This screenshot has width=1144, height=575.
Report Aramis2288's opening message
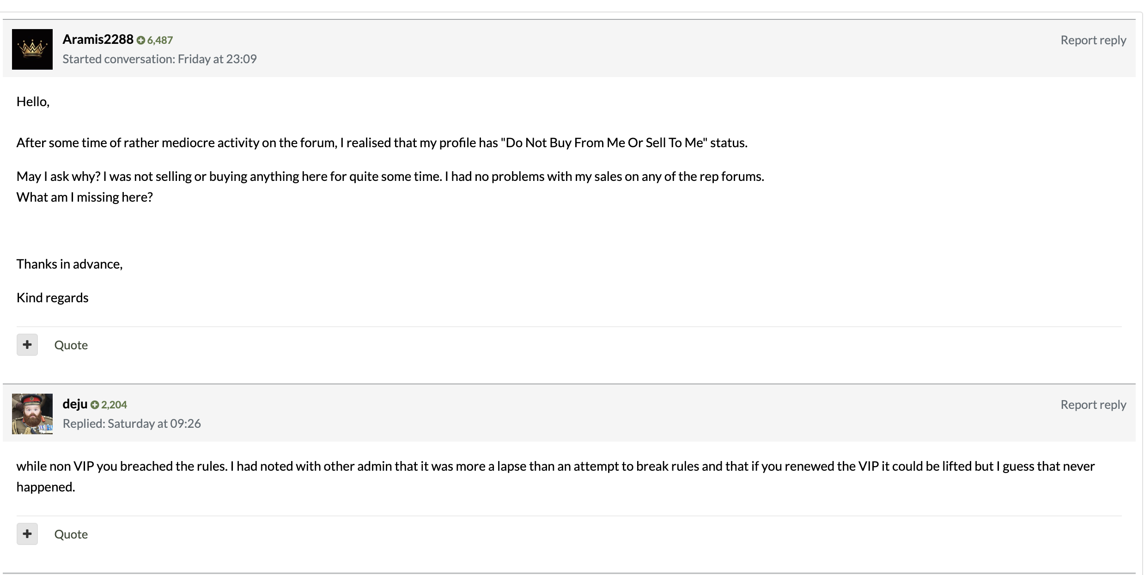pyautogui.click(x=1093, y=40)
